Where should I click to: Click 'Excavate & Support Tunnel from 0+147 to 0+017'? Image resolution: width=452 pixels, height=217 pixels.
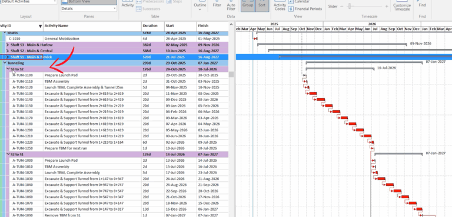(x=84, y=209)
